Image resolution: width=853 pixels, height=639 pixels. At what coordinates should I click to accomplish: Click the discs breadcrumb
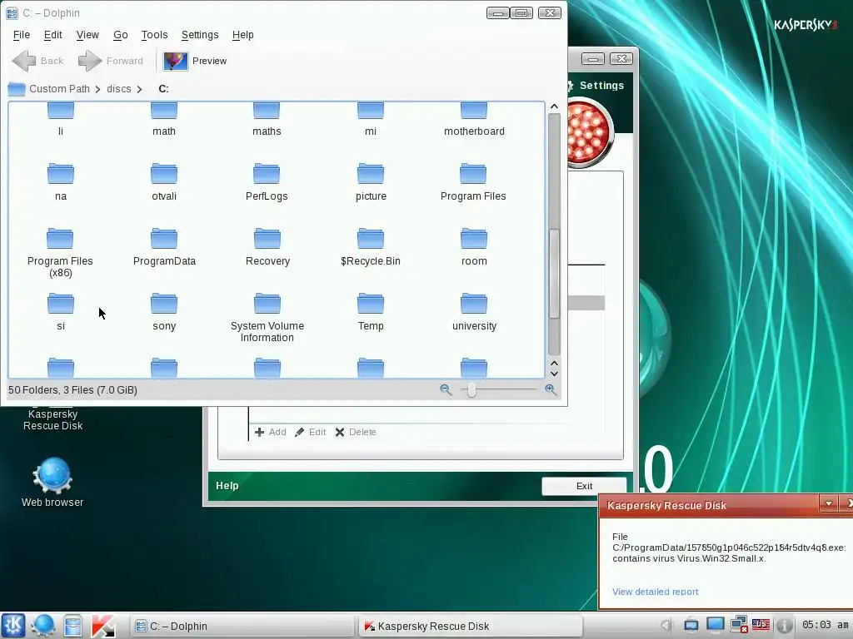point(118,88)
